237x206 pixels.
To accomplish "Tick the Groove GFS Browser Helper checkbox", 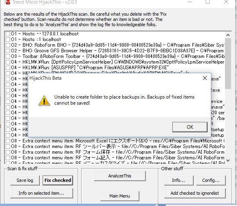I will (x=8, y=51).
